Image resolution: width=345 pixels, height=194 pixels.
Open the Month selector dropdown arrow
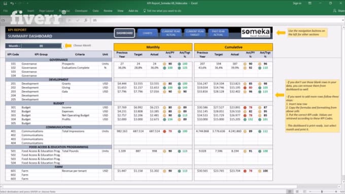pos(63,46)
